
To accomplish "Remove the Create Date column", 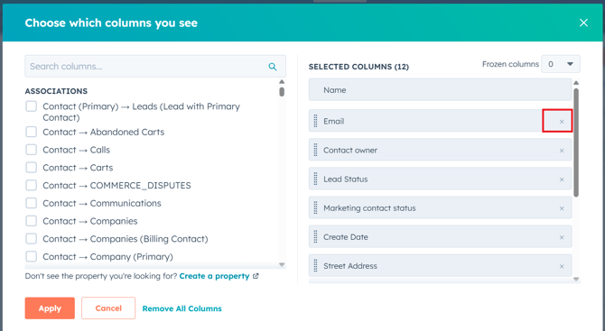I will point(562,237).
